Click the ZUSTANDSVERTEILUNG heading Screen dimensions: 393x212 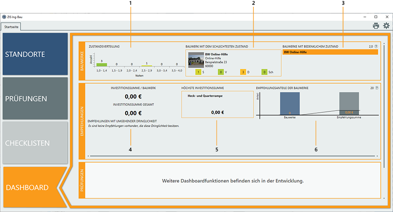[104, 46]
